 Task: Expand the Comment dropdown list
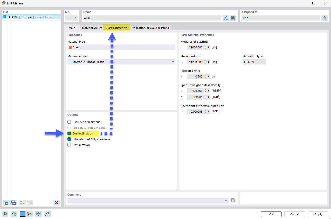(225, 200)
